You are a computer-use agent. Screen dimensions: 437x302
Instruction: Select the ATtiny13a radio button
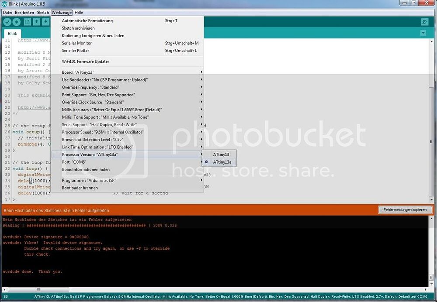click(x=206, y=161)
